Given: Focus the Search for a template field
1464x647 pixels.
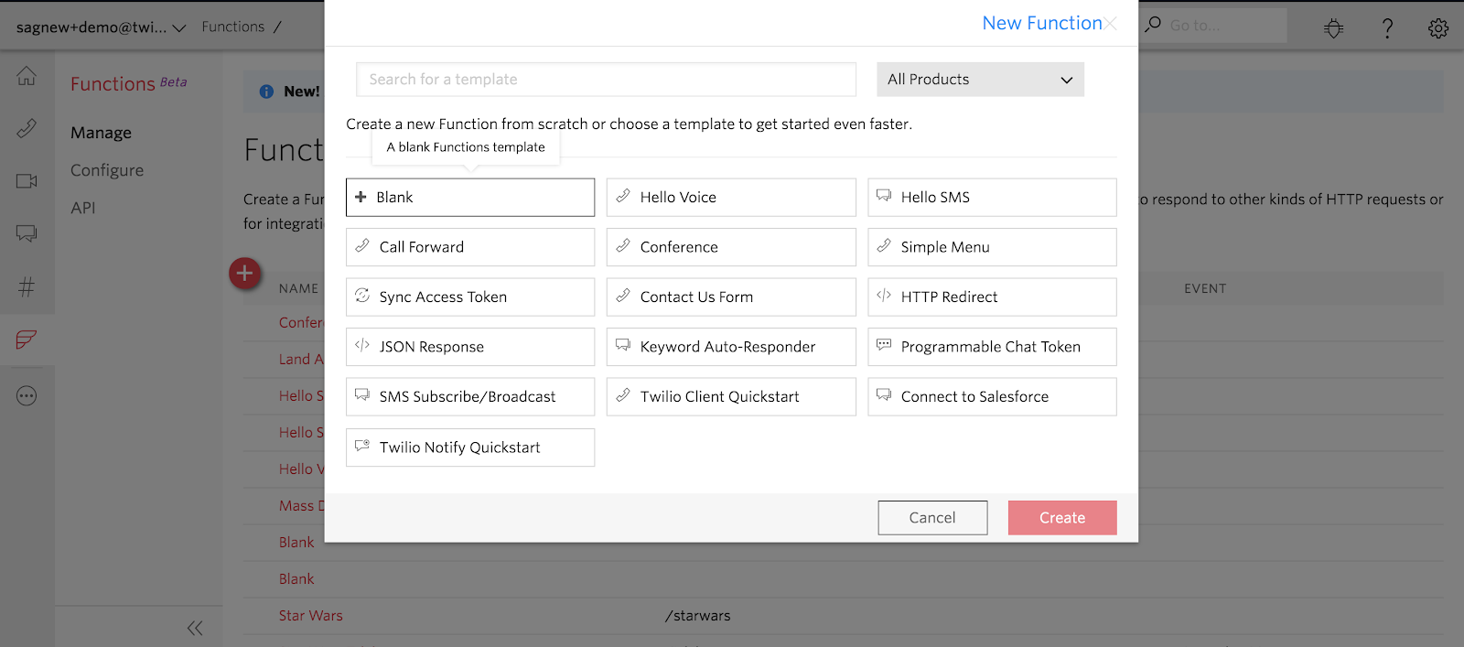Looking at the screenshot, I should [x=606, y=80].
